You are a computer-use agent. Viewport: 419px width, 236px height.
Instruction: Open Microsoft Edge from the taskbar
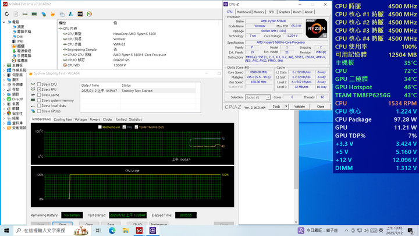[x=112, y=230]
